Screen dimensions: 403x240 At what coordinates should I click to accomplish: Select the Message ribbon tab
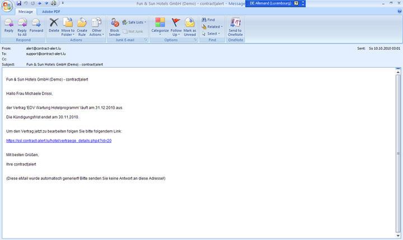pos(26,11)
